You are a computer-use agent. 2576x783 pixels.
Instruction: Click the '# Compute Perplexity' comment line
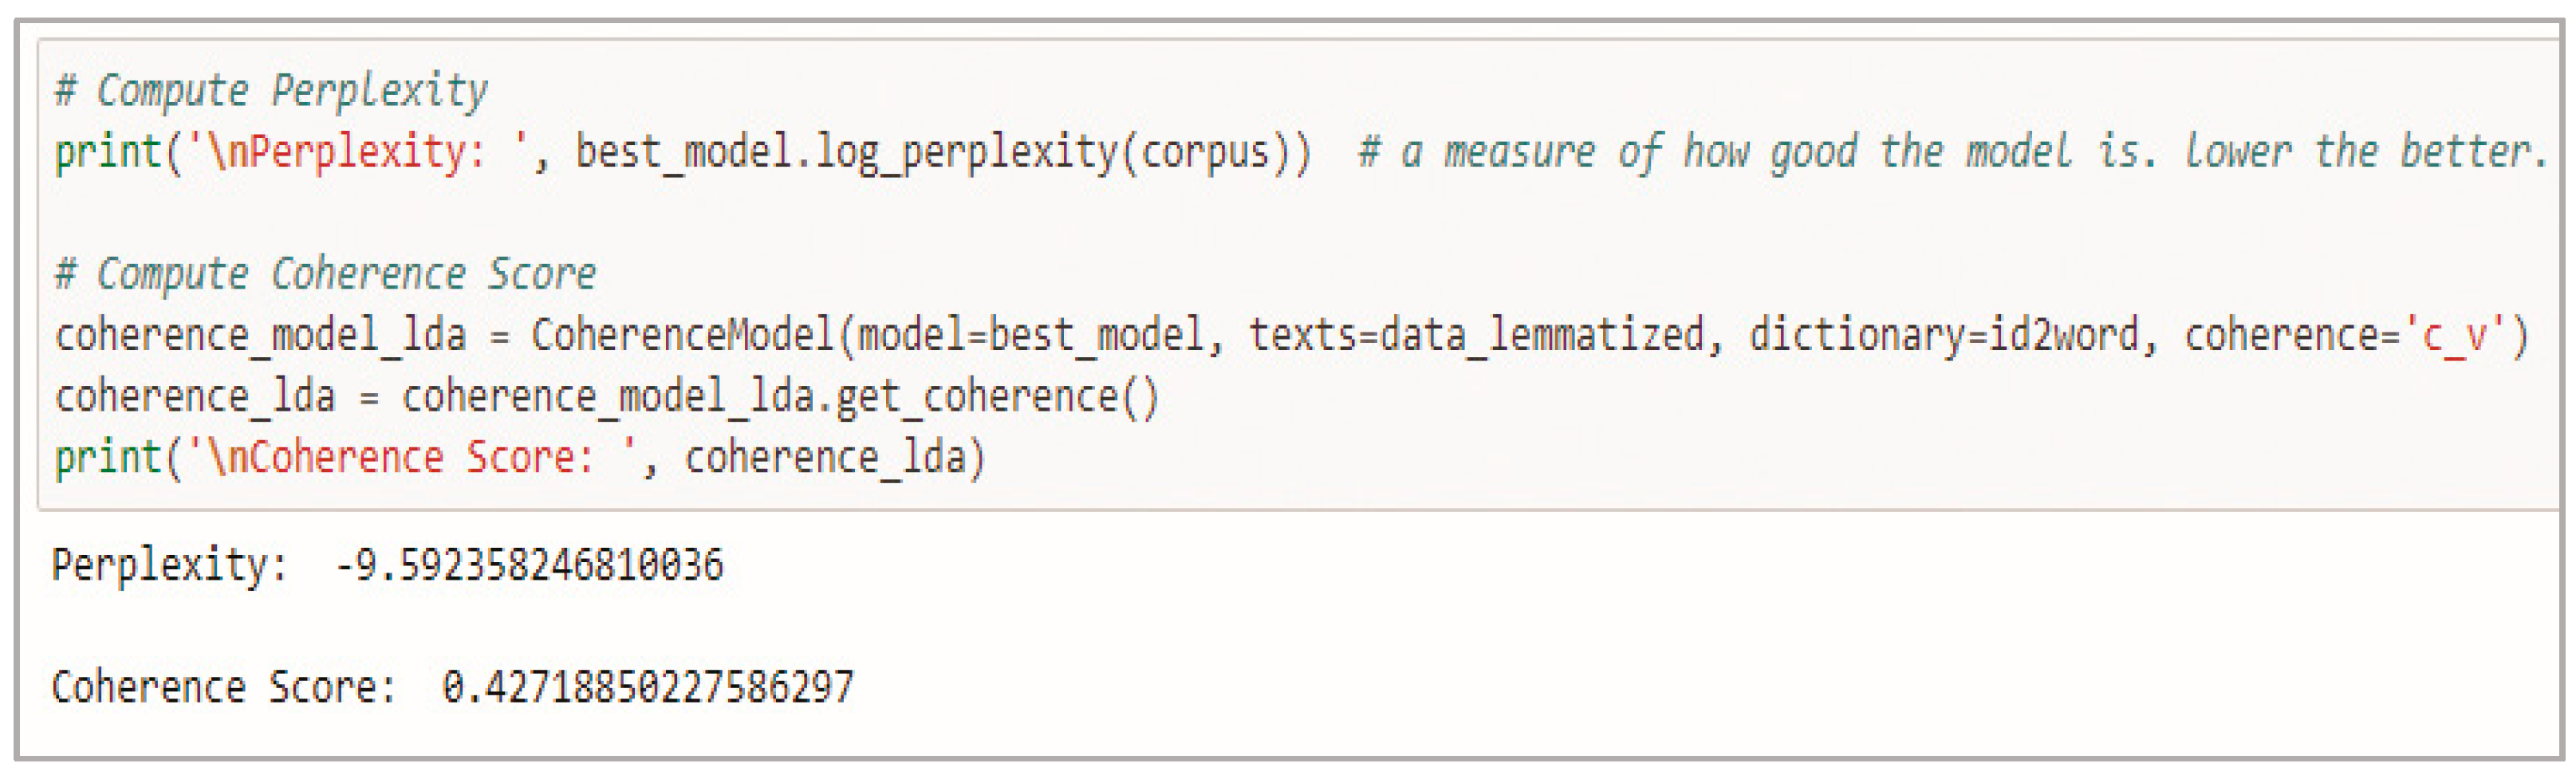coord(271,91)
